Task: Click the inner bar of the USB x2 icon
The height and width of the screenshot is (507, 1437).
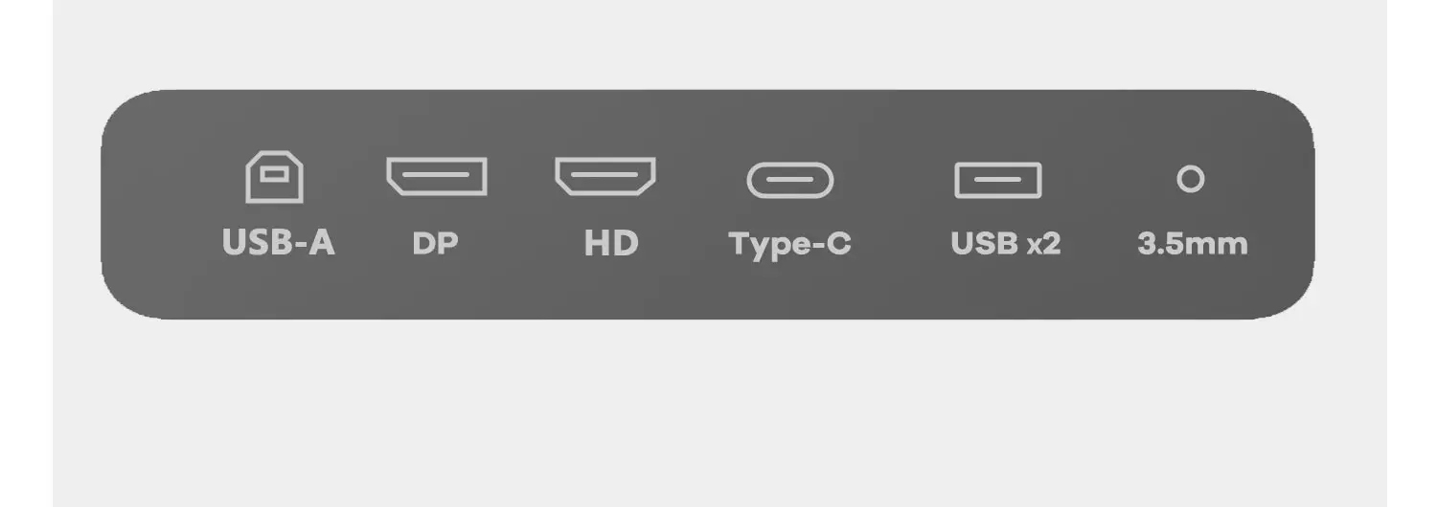Action: click(998, 180)
